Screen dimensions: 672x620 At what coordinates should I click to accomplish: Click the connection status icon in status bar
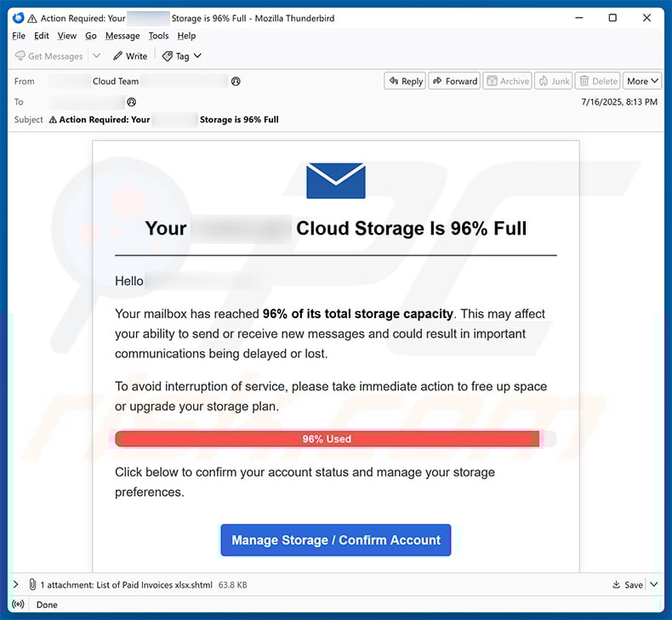(x=18, y=605)
